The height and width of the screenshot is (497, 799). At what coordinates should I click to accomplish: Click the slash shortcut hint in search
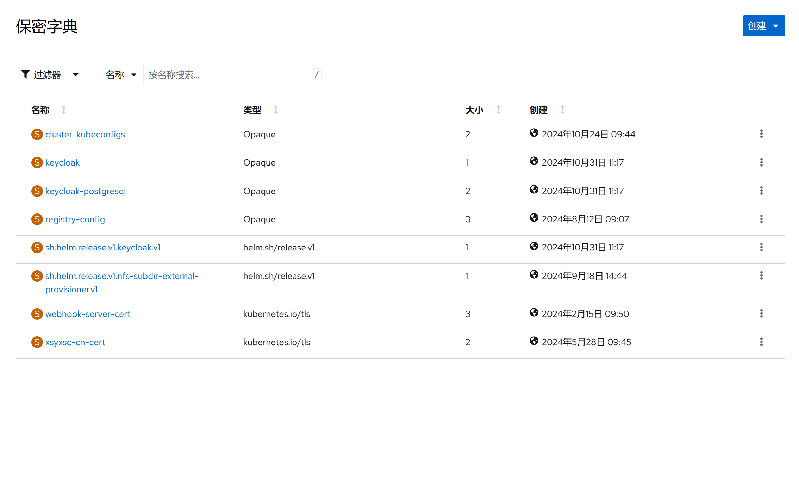pos(316,75)
